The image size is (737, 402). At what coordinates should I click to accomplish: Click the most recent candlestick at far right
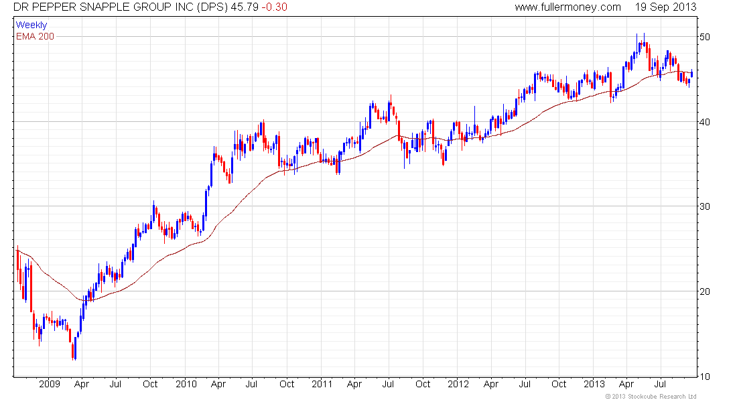pos(691,74)
